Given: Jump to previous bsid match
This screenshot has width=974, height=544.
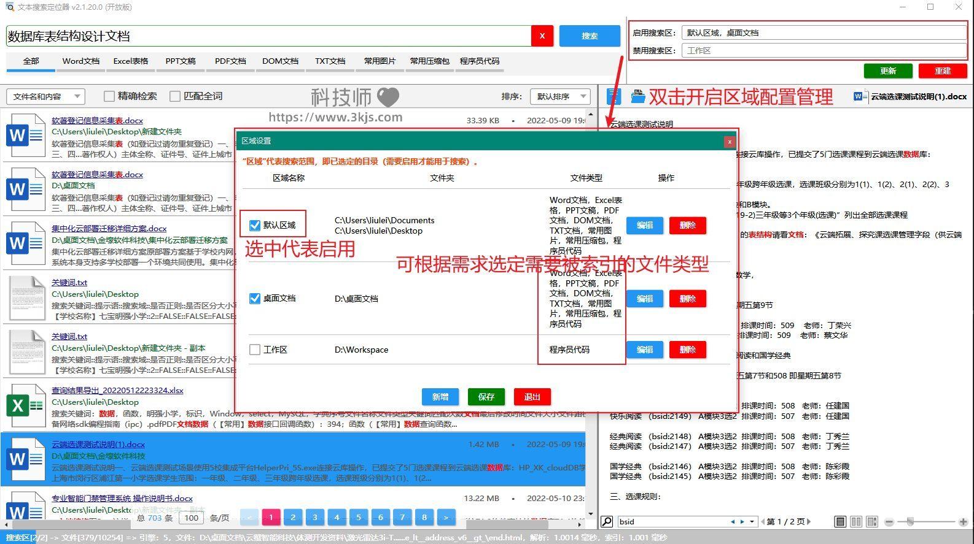Looking at the screenshot, I should [733, 522].
